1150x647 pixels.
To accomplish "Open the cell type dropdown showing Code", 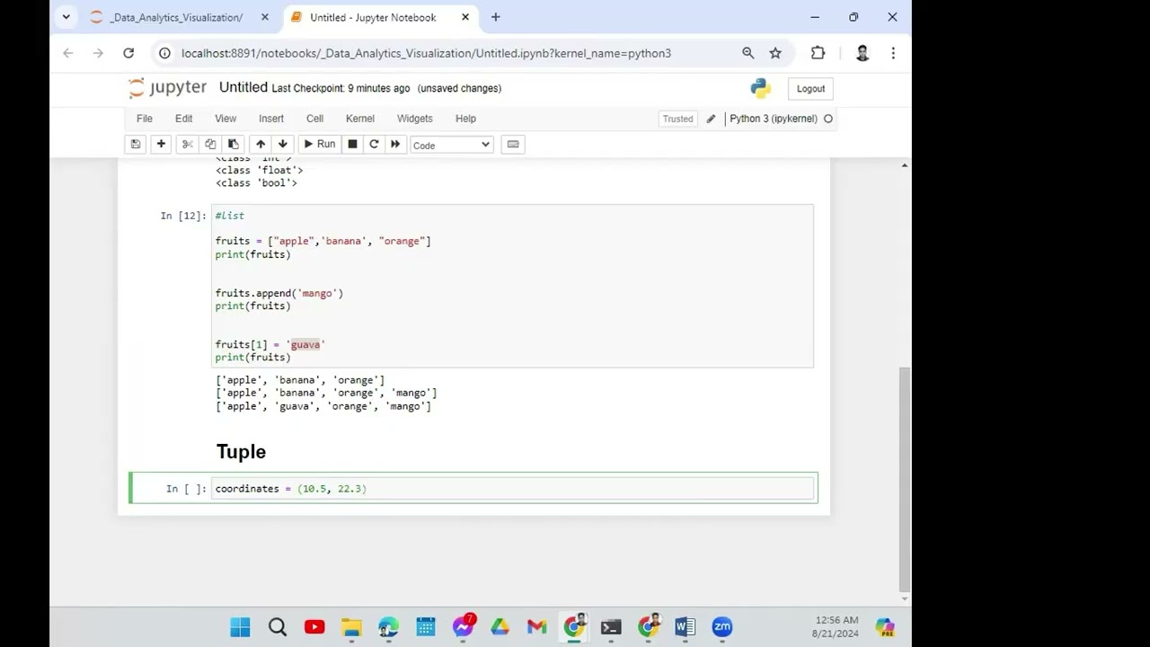I will (452, 145).
